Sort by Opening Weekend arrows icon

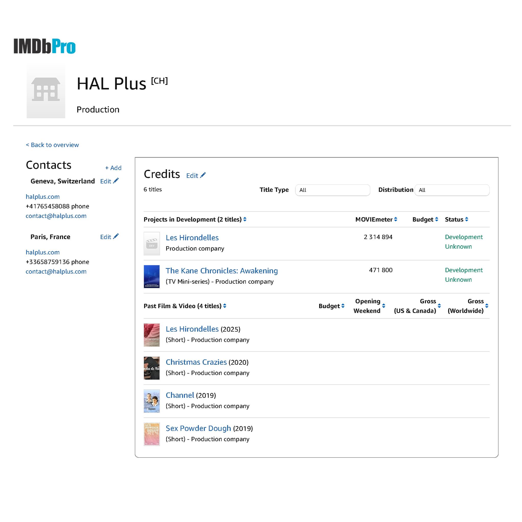point(384,306)
